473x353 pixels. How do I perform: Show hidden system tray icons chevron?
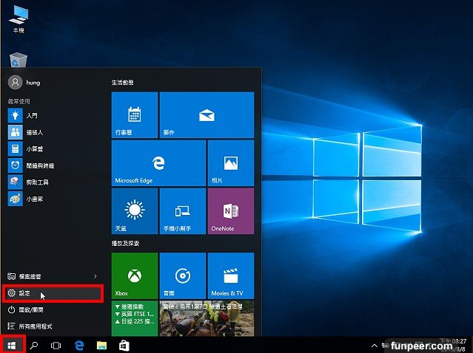tap(375, 346)
